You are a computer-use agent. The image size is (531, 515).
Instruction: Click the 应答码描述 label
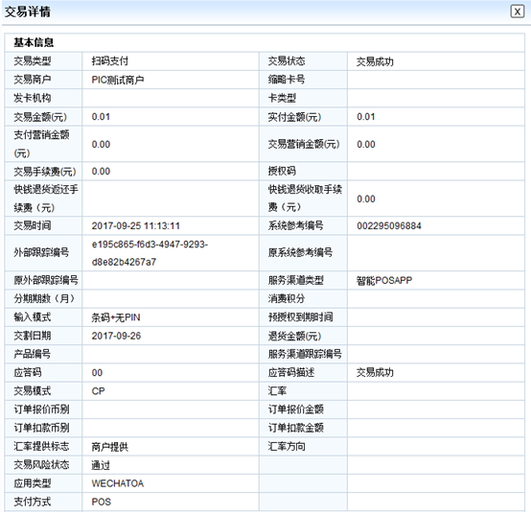[291, 373]
